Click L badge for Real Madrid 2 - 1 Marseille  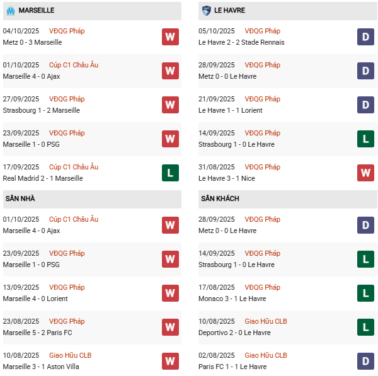click(170, 173)
